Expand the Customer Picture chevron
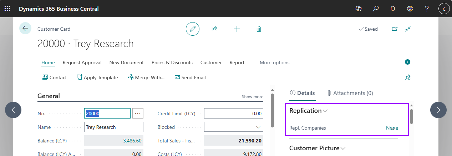The height and width of the screenshot is (156, 452). [343, 149]
